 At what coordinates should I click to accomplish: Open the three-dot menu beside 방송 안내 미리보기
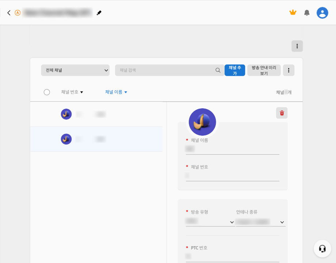click(x=289, y=70)
